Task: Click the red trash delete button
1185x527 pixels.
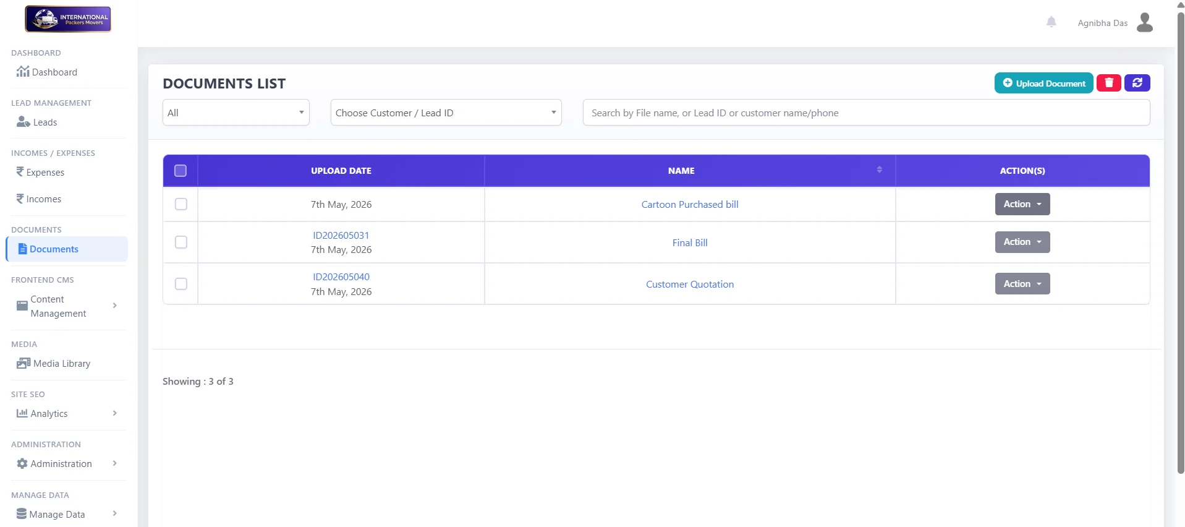Action: coord(1108,83)
